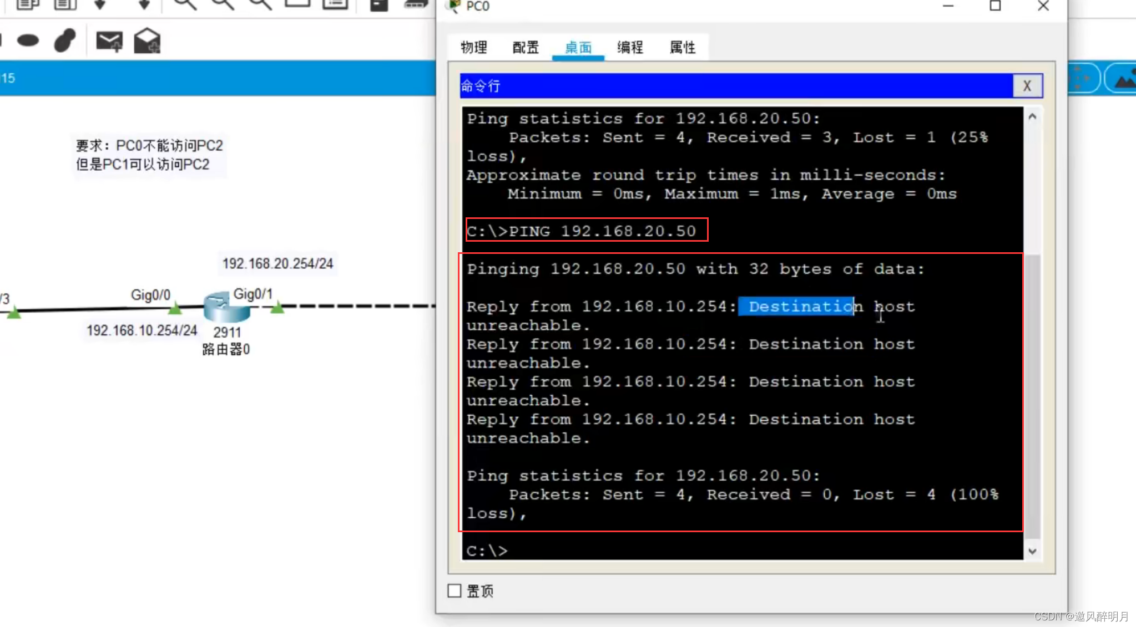This screenshot has height=627, width=1136.
Task: Add a simple PDU with envelope icon
Action: [109, 41]
